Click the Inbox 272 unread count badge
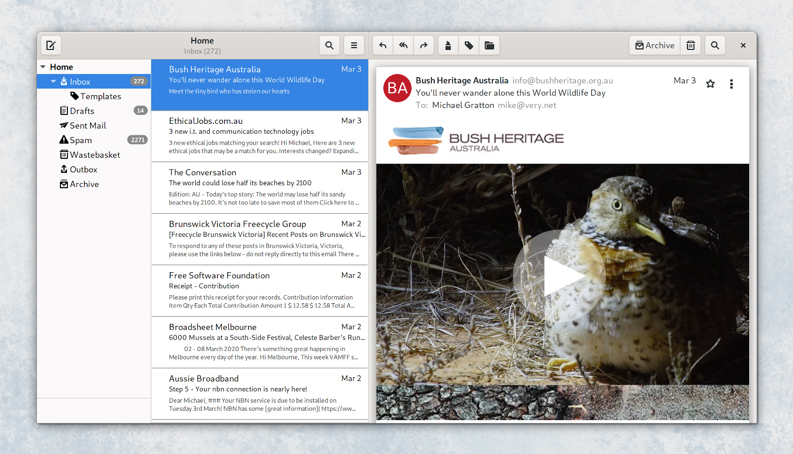This screenshot has height=454, width=793. pos(139,81)
